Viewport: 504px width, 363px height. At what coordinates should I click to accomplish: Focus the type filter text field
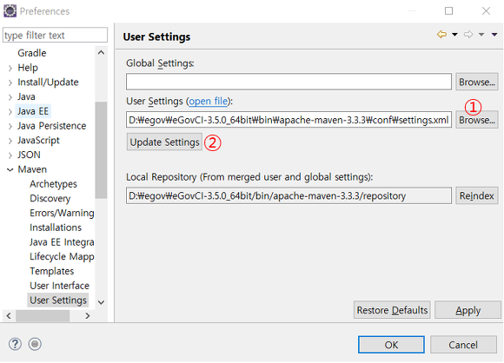point(55,35)
